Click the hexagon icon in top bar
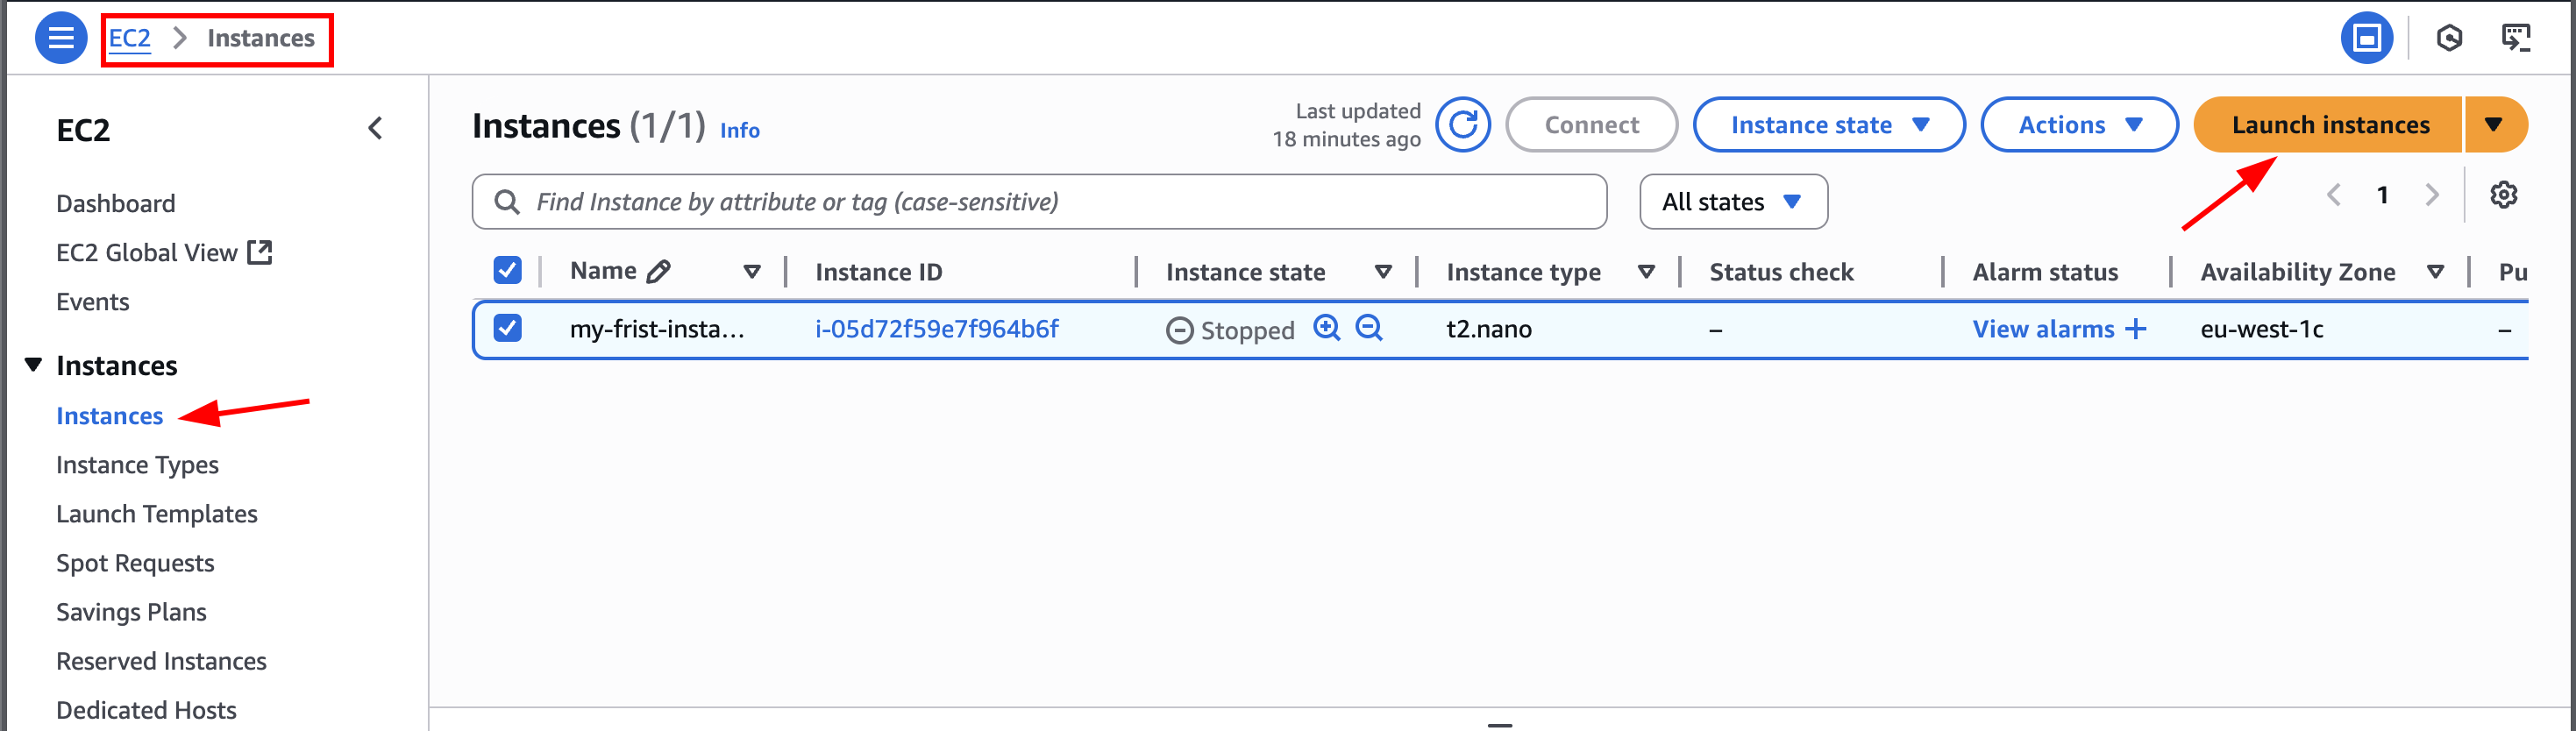The width and height of the screenshot is (2576, 731). [2449, 38]
